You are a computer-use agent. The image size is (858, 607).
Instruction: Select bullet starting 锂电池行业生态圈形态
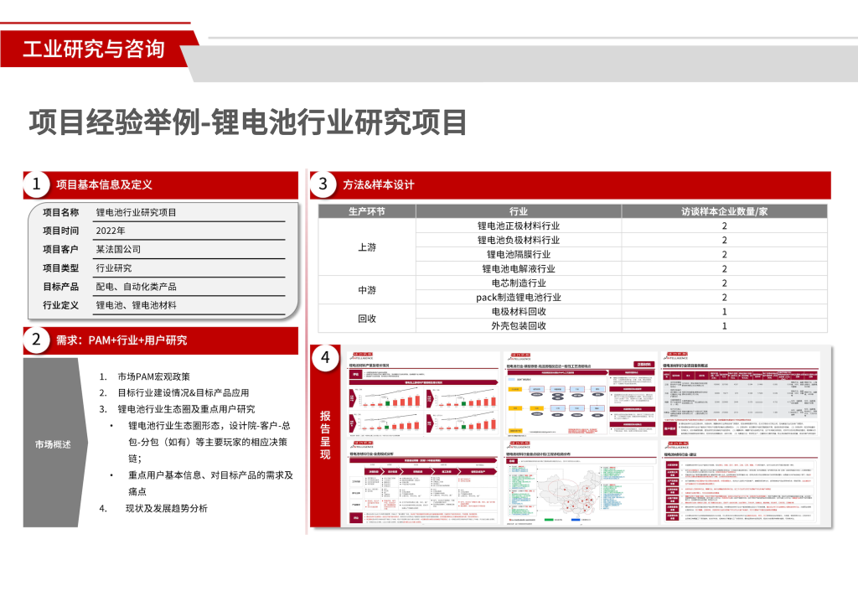[209, 442]
